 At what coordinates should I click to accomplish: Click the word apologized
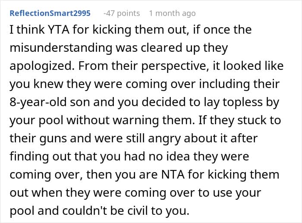[42, 66]
